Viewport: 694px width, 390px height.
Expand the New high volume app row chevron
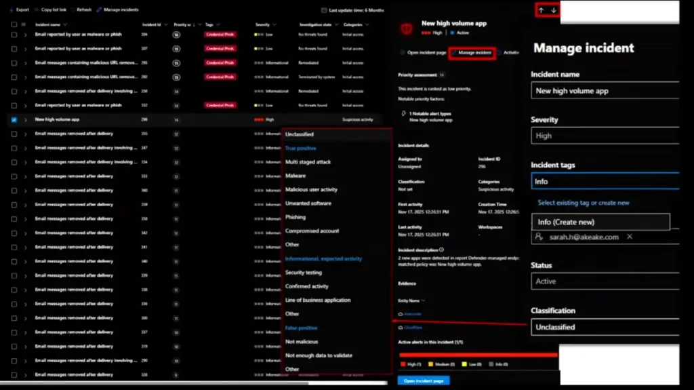point(26,119)
